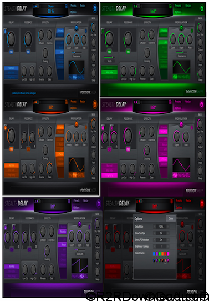
Task: Toggle modulation power button in magenta window
Action: 181,124
